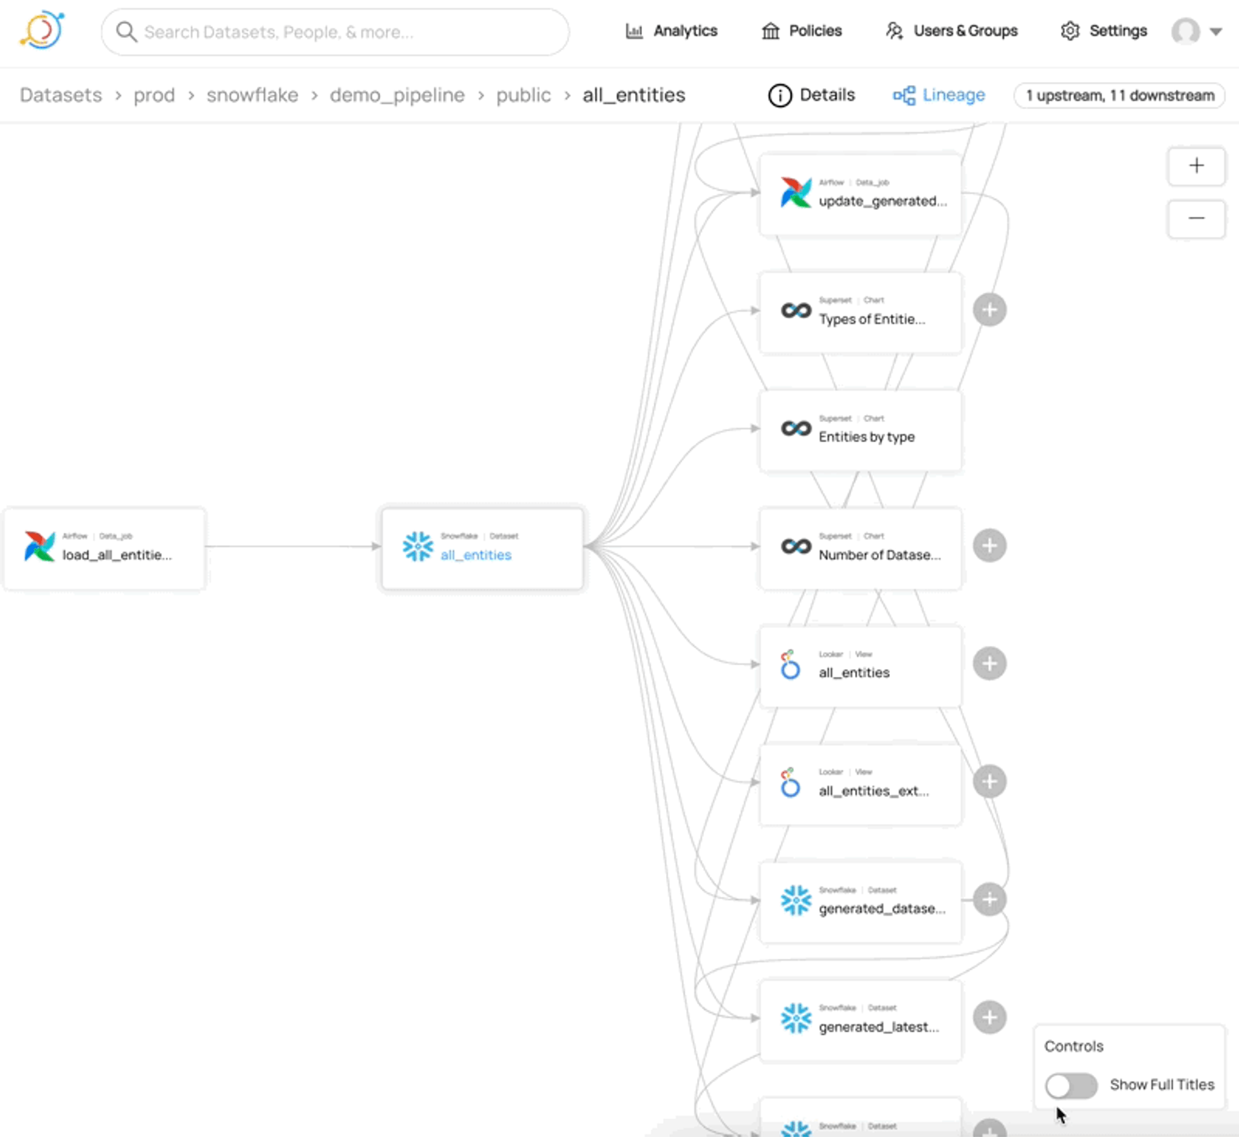The image size is (1239, 1137).
Task: Click the 1 upstream, 11 downstream badge
Action: coord(1120,96)
